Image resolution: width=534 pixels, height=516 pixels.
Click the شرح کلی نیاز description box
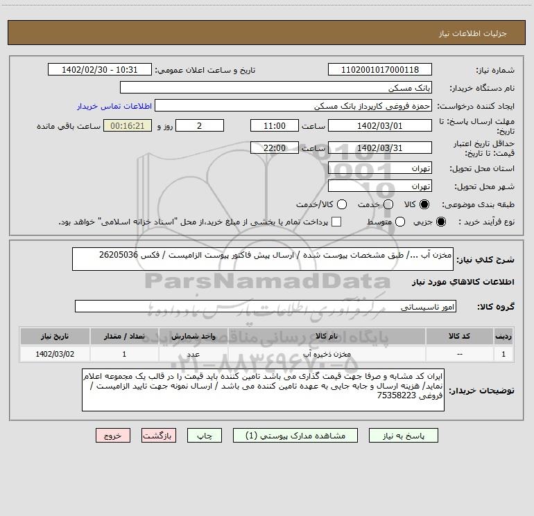tap(263, 259)
